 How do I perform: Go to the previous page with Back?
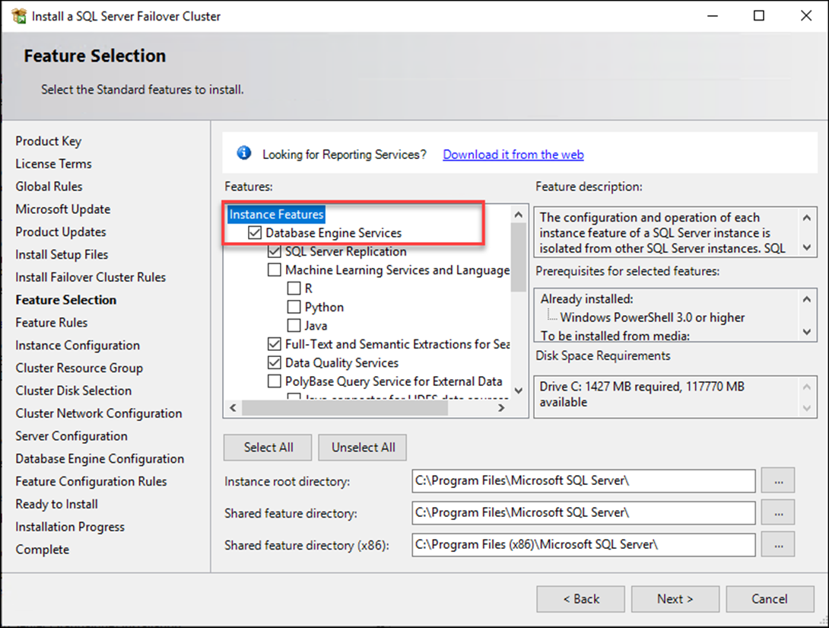click(580, 599)
